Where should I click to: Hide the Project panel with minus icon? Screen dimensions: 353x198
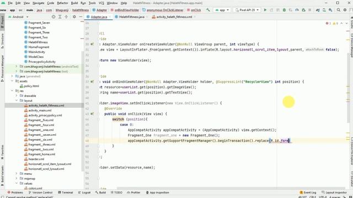click(81, 17)
